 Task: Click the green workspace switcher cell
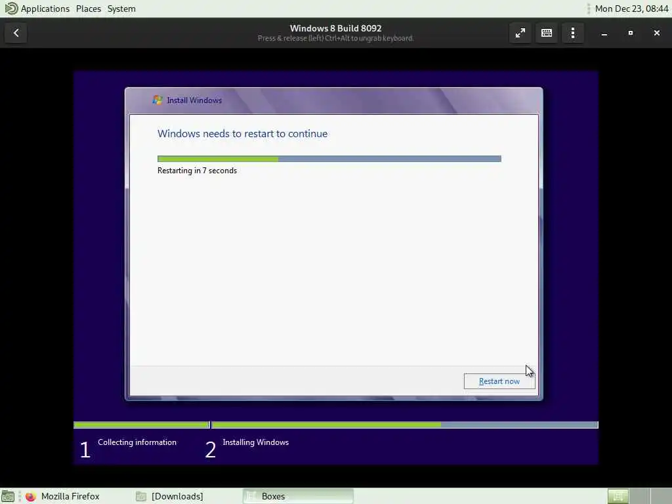pos(618,496)
